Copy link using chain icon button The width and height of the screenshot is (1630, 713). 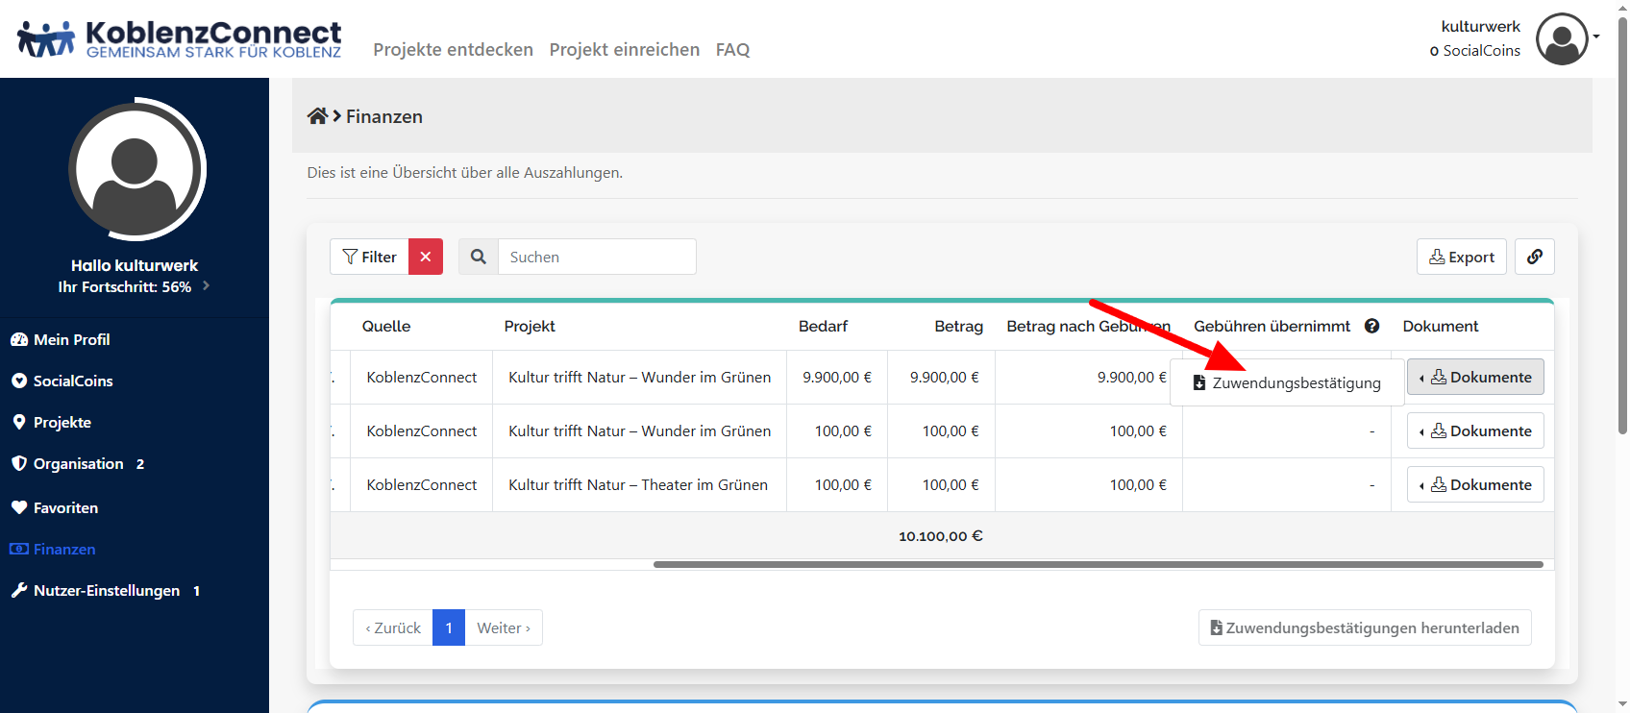[1534, 257]
